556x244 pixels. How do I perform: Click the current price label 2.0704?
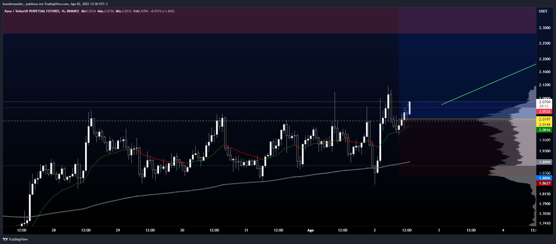click(x=545, y=102)
